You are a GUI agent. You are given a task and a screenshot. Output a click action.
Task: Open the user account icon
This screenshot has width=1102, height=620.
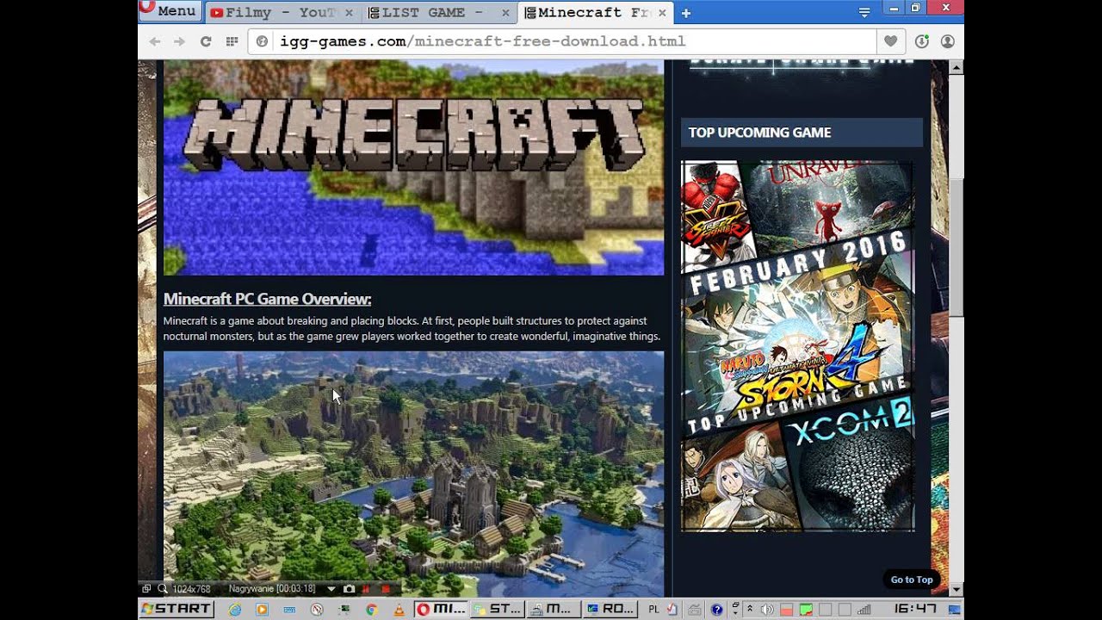[x=947, y=41]
